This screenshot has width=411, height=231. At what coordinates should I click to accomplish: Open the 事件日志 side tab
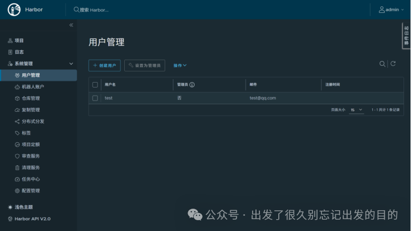tap(406, 36)
